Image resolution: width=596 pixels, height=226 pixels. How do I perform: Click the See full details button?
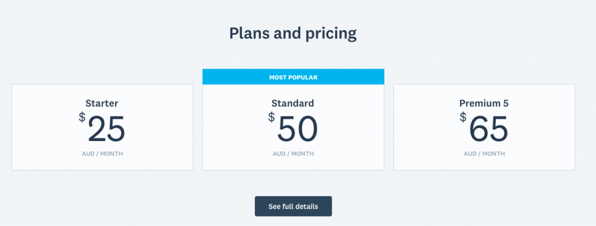click(293, 206)
